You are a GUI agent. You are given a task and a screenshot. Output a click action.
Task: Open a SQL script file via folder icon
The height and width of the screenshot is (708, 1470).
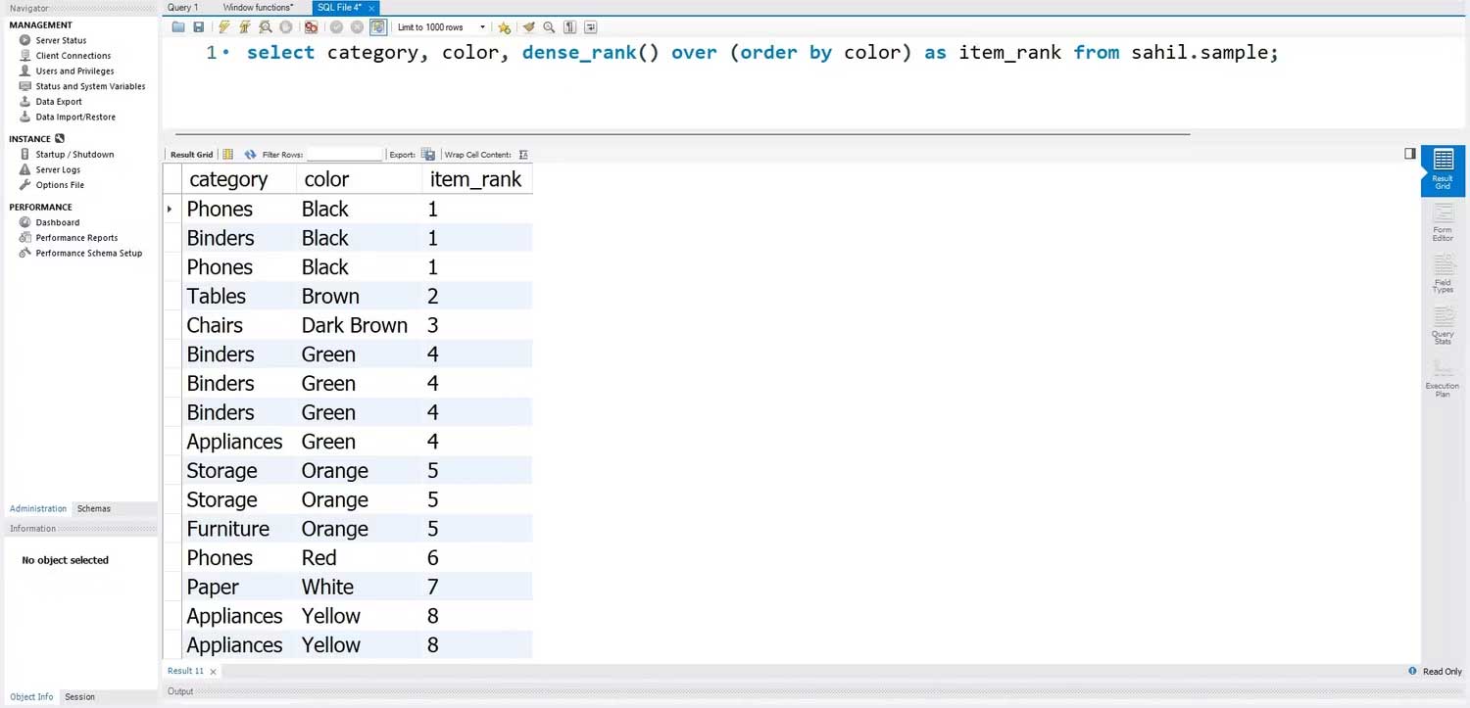(178, 27)
